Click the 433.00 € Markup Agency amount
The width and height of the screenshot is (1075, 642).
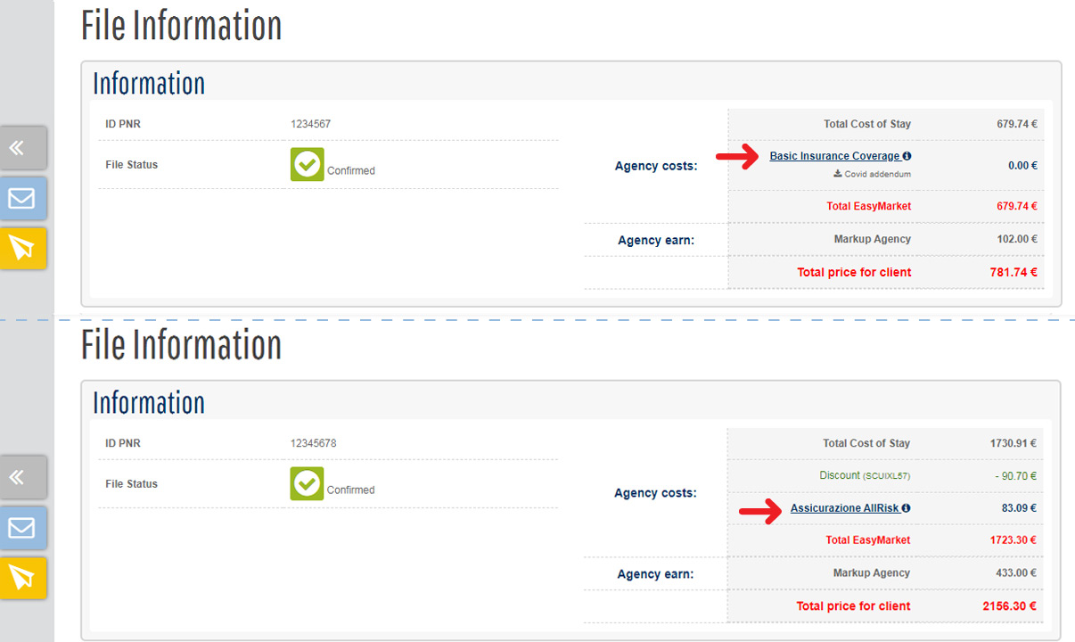[1013, 573]
